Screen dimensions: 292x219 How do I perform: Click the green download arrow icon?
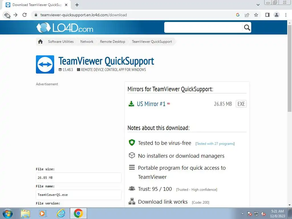click(131, 104)
